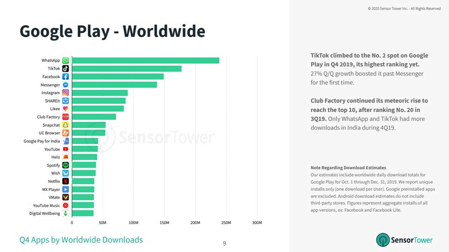Click the 'Google Pay for India' label
The width and height of the screenshot is (449, 252).
coord(42,141)
